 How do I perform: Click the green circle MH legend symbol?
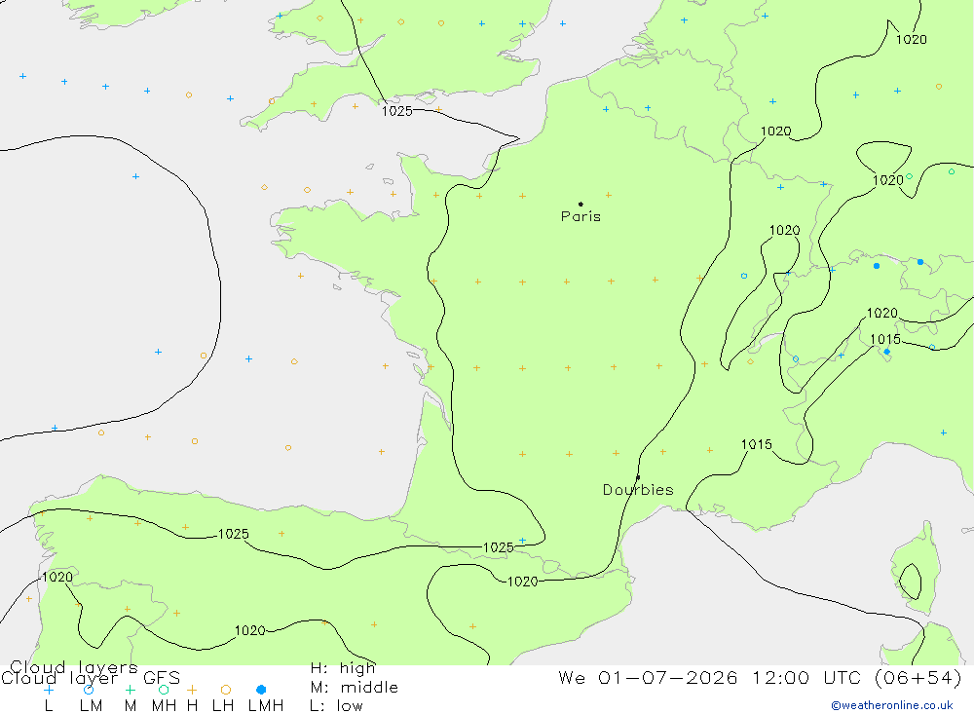pos(164,690)
